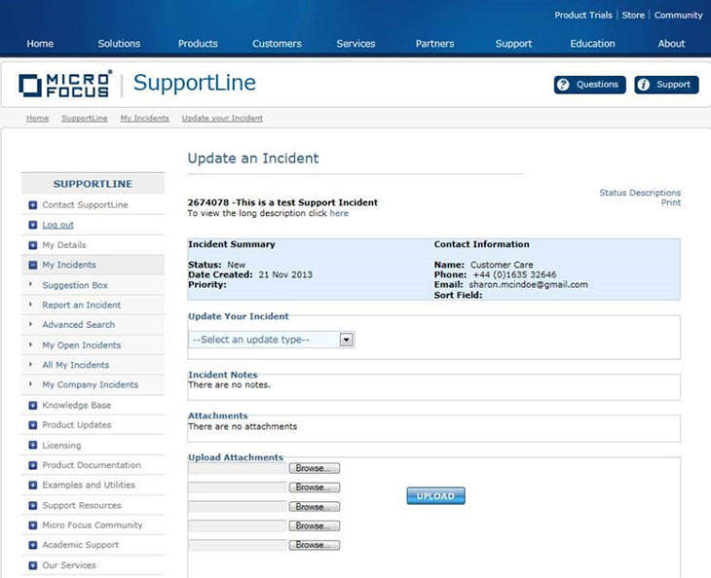
Task: Collapse the My Incidents section
Action: click(33, 265)
